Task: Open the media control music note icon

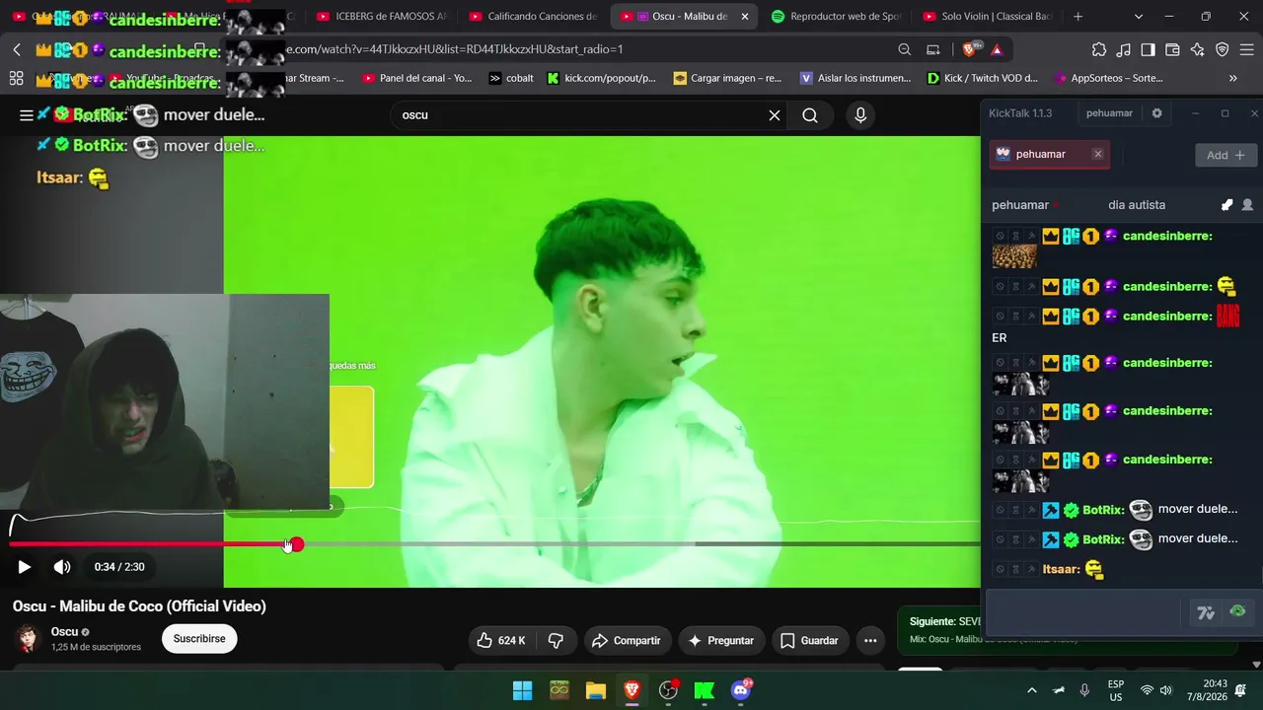Action: pos(1124,49)
